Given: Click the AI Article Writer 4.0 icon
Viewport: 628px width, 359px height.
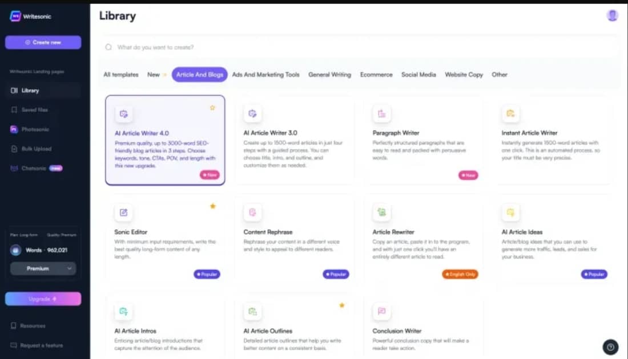Looking at the screenshot, I should coord(123,114).
